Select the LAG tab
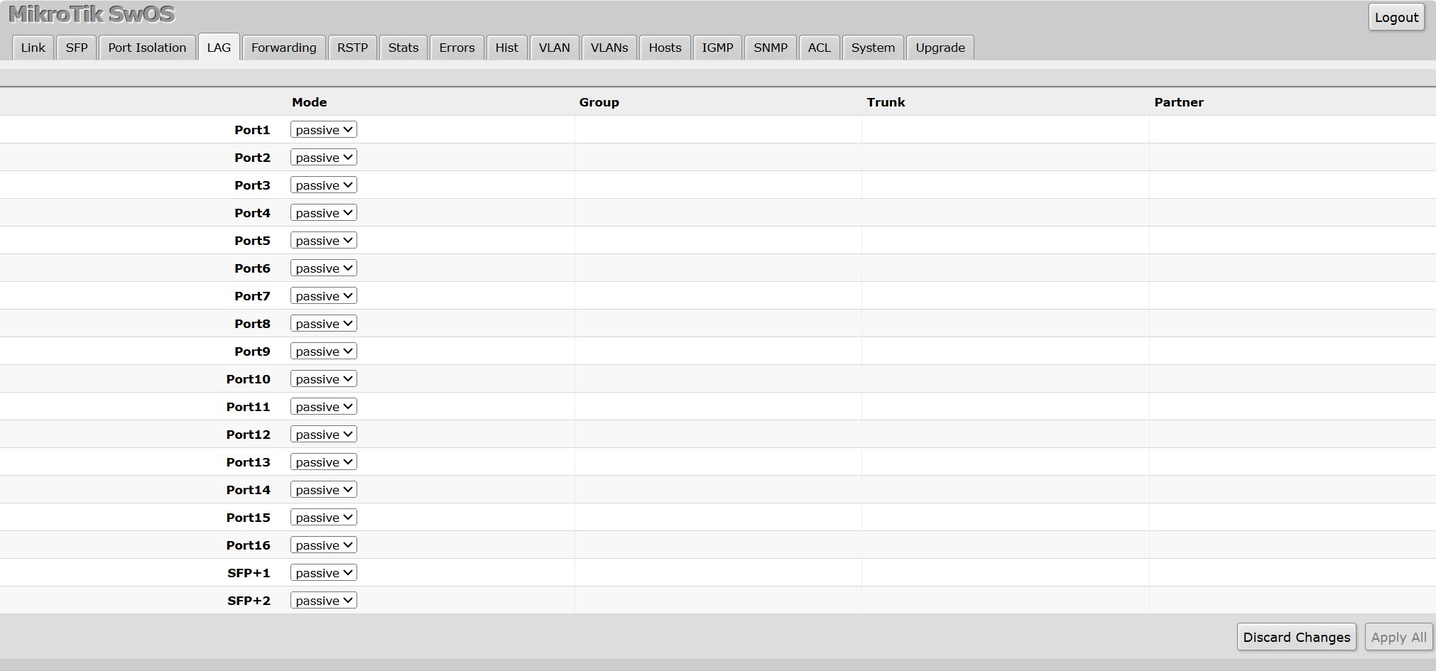The image size is (1436, 671). pos(219,48)
